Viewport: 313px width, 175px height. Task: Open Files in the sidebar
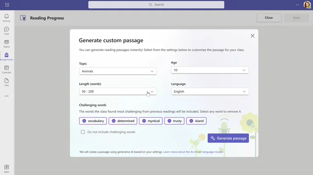pos(6,82)
